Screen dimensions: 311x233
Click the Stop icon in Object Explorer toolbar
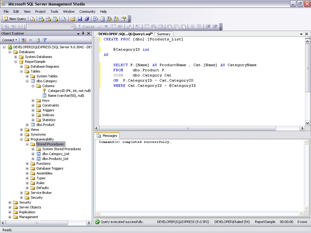click(x=31, y=40)
